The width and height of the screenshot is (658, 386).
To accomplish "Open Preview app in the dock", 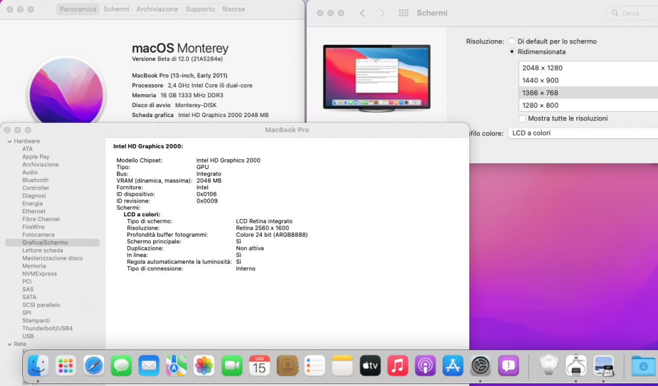I will pos(604,366).
